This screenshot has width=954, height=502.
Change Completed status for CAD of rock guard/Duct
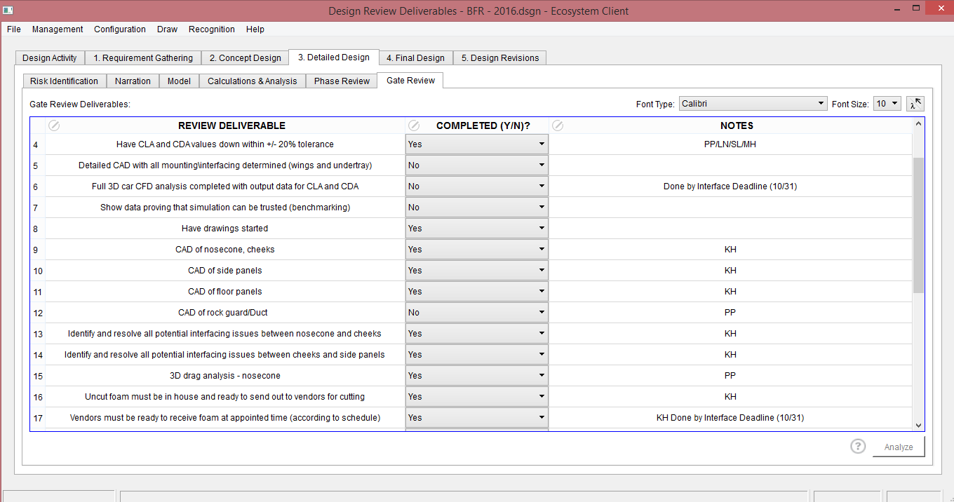476,313
